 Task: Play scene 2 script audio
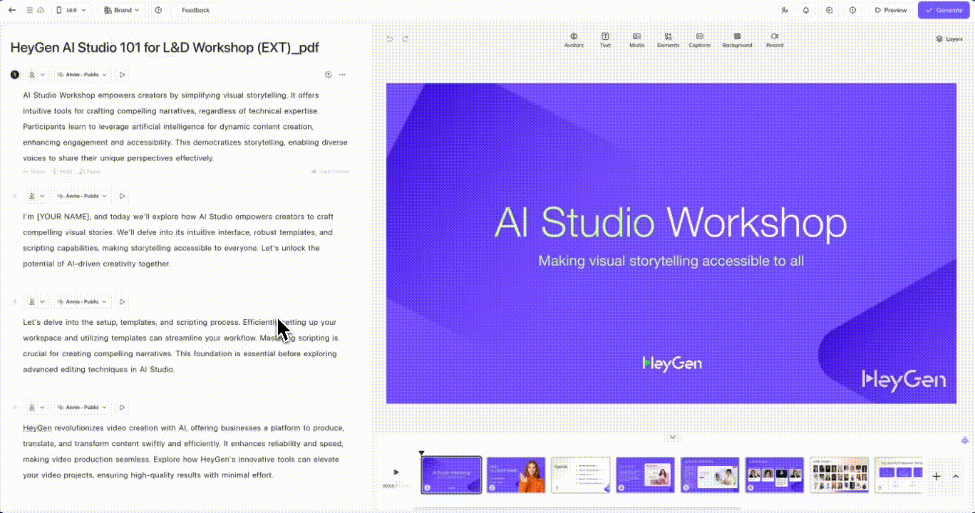point(122,196)
